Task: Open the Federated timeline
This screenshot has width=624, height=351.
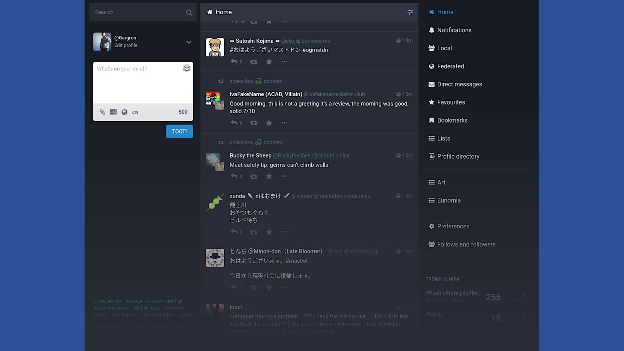Action: pos(450,66)
